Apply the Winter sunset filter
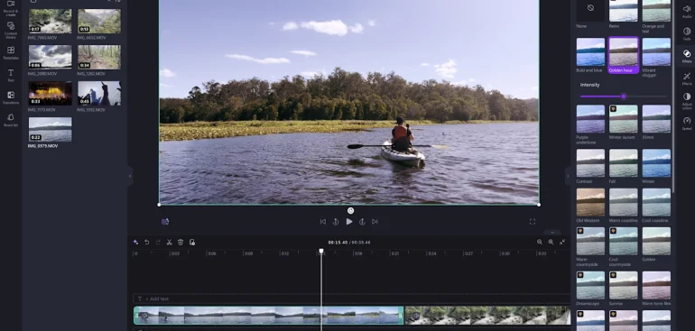Viewport: 695px width, 331px height. [x=623, y=119]
